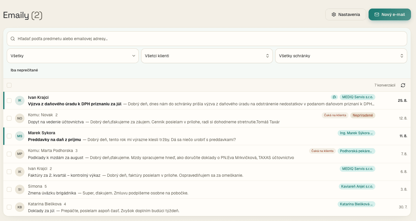Click the Kaviareň Anjel s.r.o. tag

click(x=357, y=186)
